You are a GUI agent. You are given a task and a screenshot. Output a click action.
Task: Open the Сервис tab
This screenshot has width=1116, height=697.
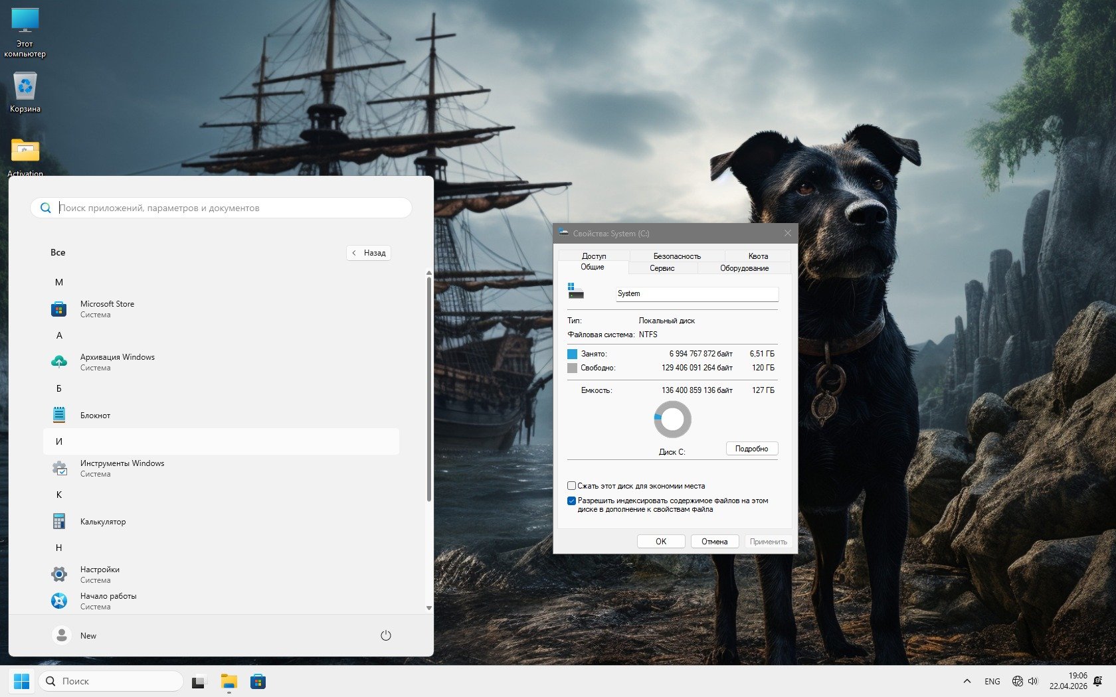coord(662,268)
